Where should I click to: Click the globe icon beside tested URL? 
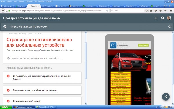point(5,26)
